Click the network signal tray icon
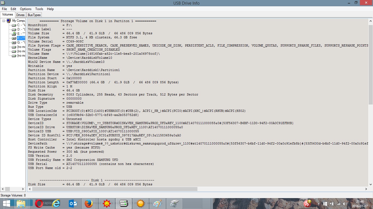This screenshot has width=373, height=209. click(338, 204)
